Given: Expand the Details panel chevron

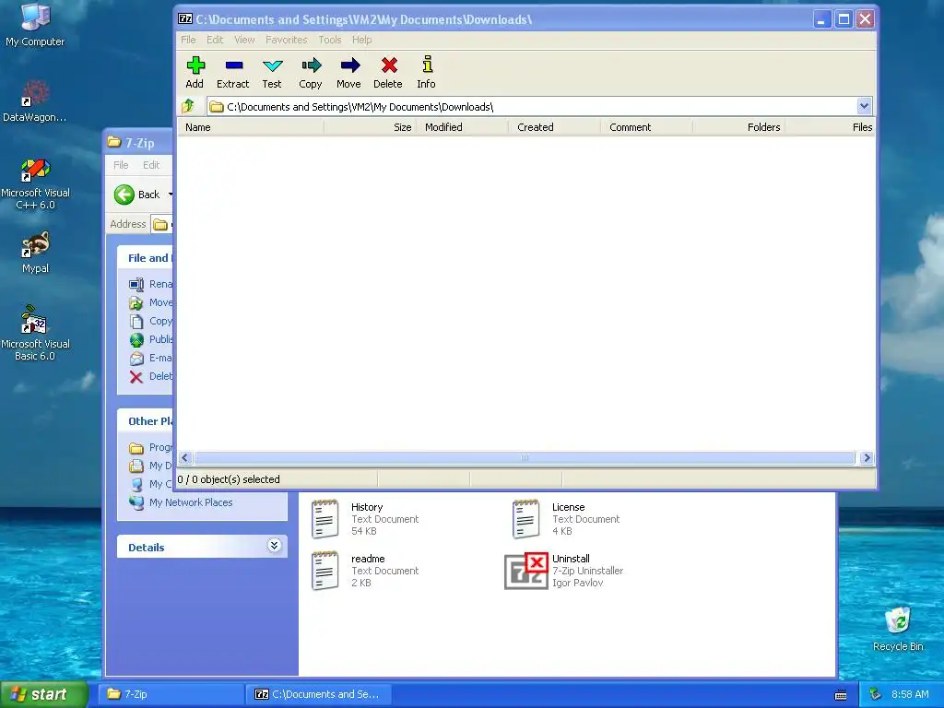Looking at the screenshot, I should 274,546.
